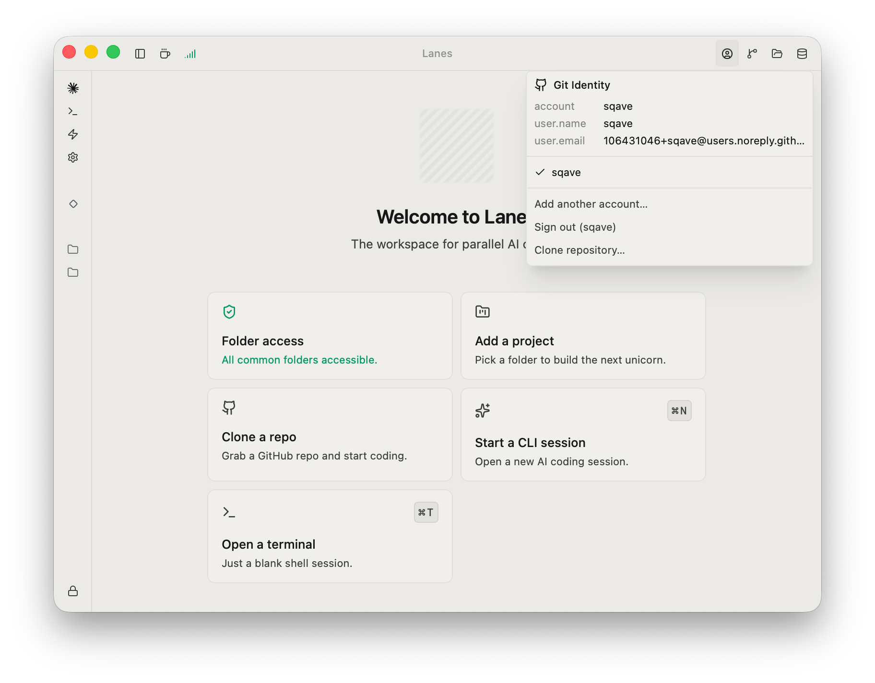
Task: Click the user.email value text
Action: pyautogui.click(x=704, y=141)
